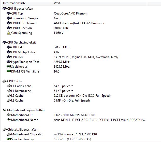Click the multiplier value 4.0x

click(x=56, y=52)
